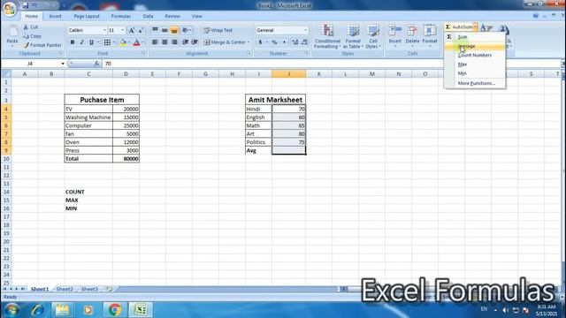Screen dimensions: 566x318
Task: Click the Percent Style icon
Action: click(x=274, y=42)
